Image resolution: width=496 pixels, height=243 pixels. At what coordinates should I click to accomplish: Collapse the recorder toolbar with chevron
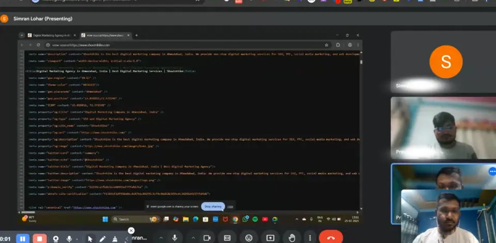[x=127, y=238]
